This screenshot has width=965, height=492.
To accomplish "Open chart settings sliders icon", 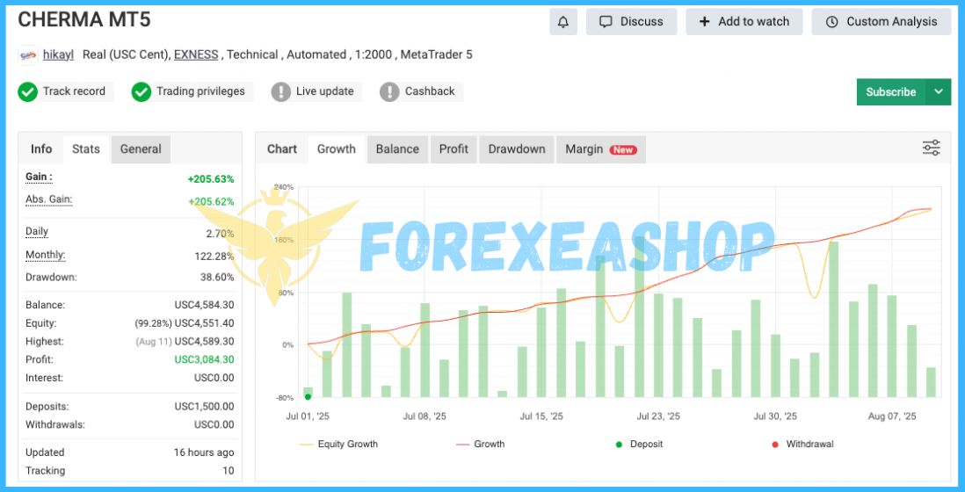I will pos(931,148).
